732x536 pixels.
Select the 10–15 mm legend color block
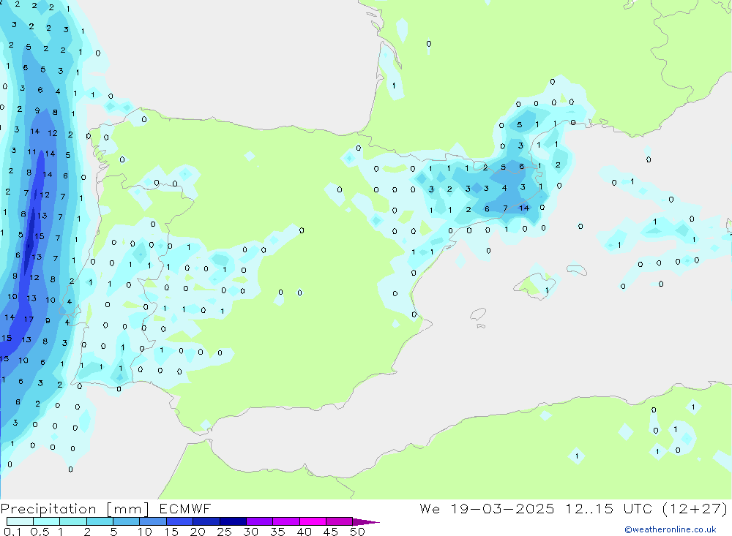click(x=153, y=522)
